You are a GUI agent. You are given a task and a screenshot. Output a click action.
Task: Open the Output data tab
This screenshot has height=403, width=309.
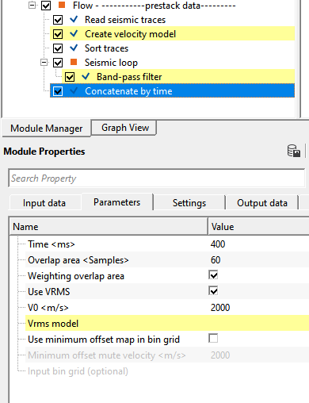coord(262,203)
